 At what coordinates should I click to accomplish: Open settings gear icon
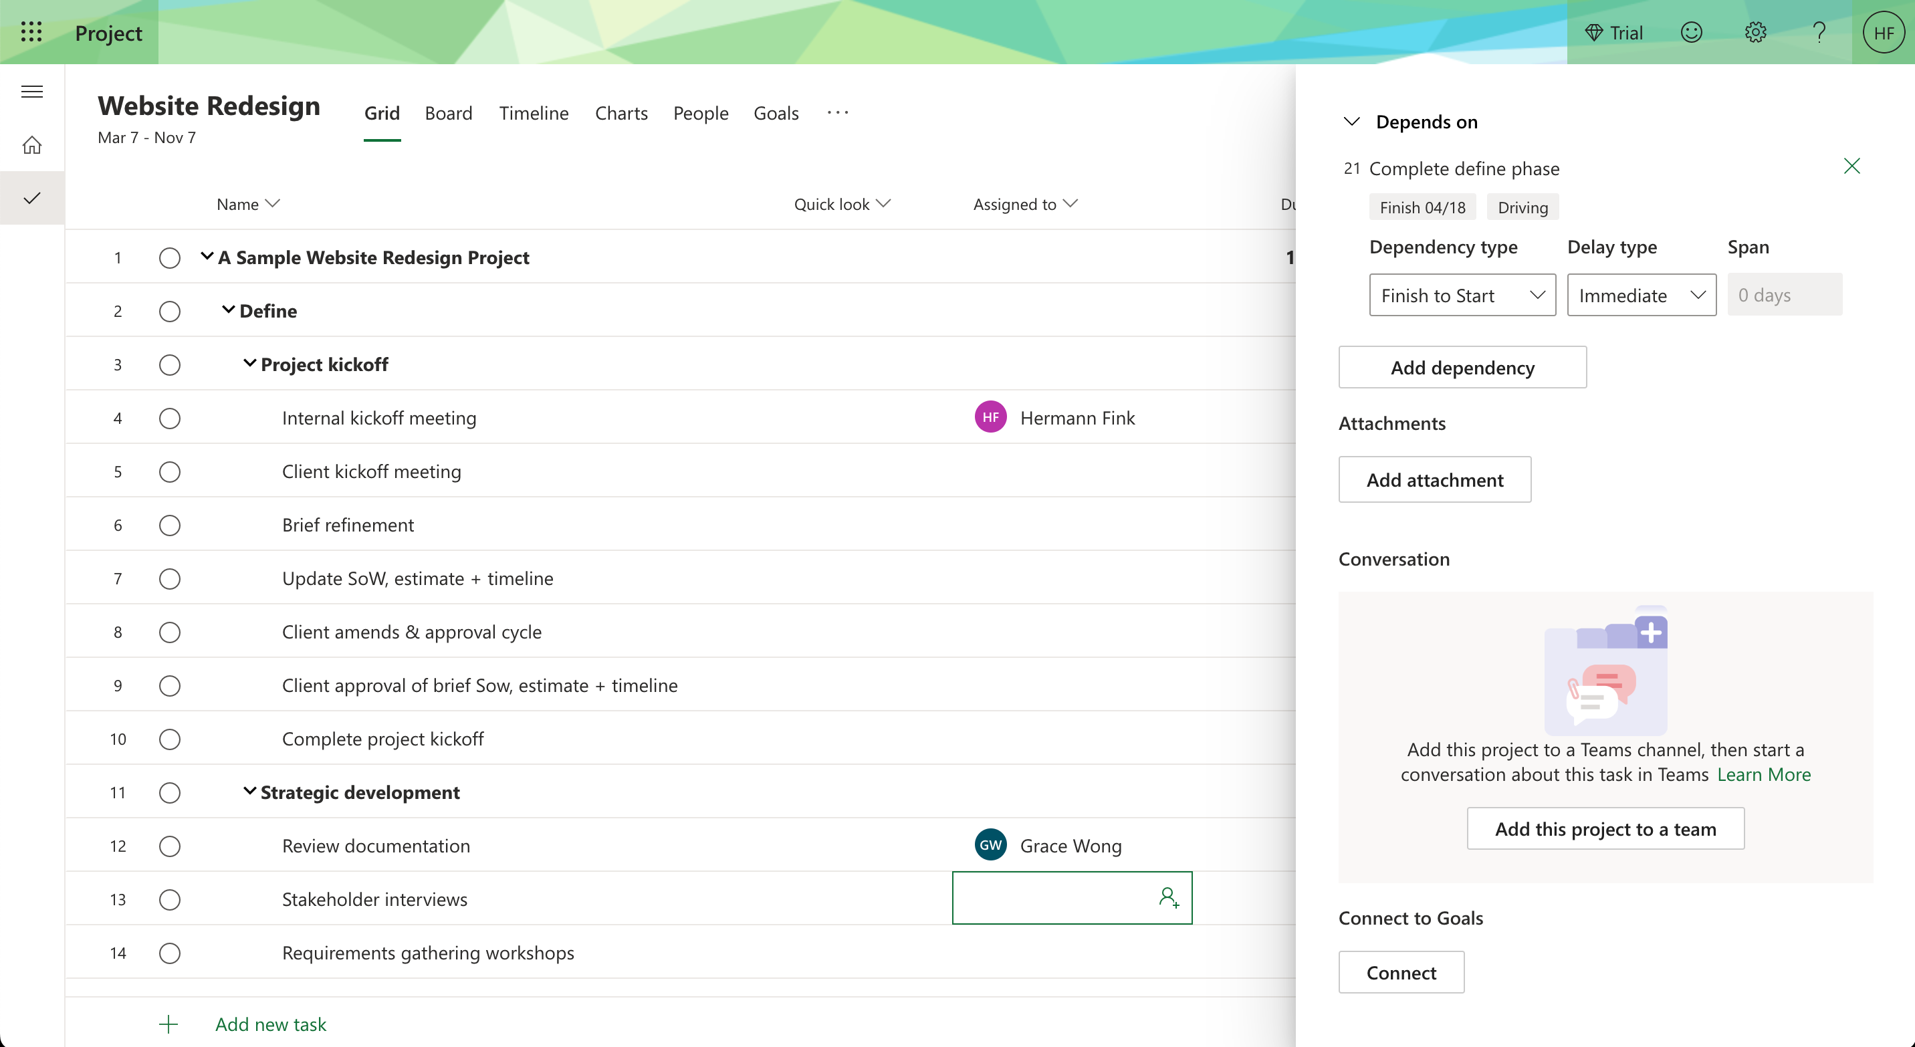coord(1755,32)
